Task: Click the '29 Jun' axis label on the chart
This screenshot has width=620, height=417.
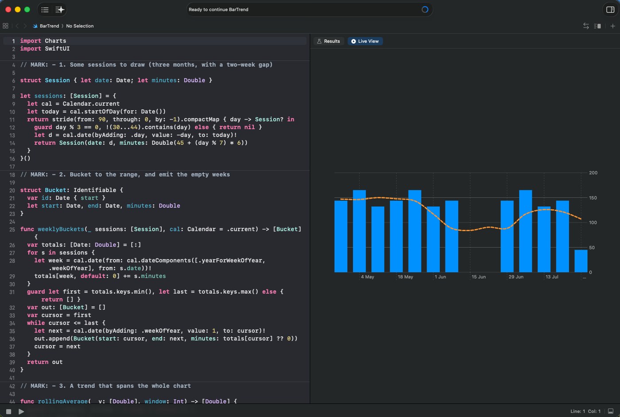Action: coord(516,277)
